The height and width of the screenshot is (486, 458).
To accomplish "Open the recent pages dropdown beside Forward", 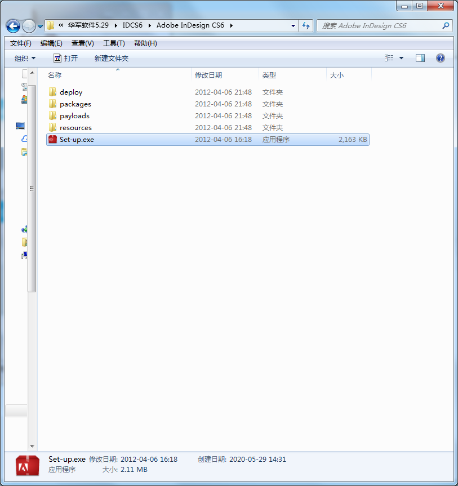I will point(41,26).
